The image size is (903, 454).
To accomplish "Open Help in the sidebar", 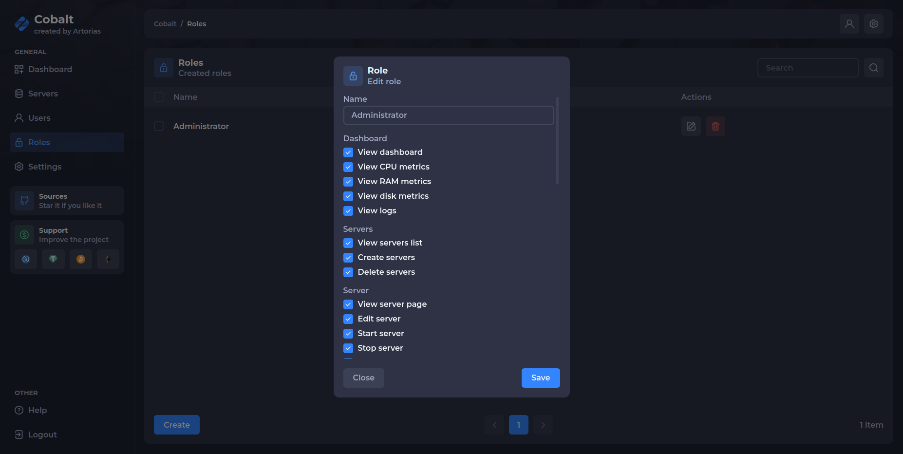I will coord(67,410).
